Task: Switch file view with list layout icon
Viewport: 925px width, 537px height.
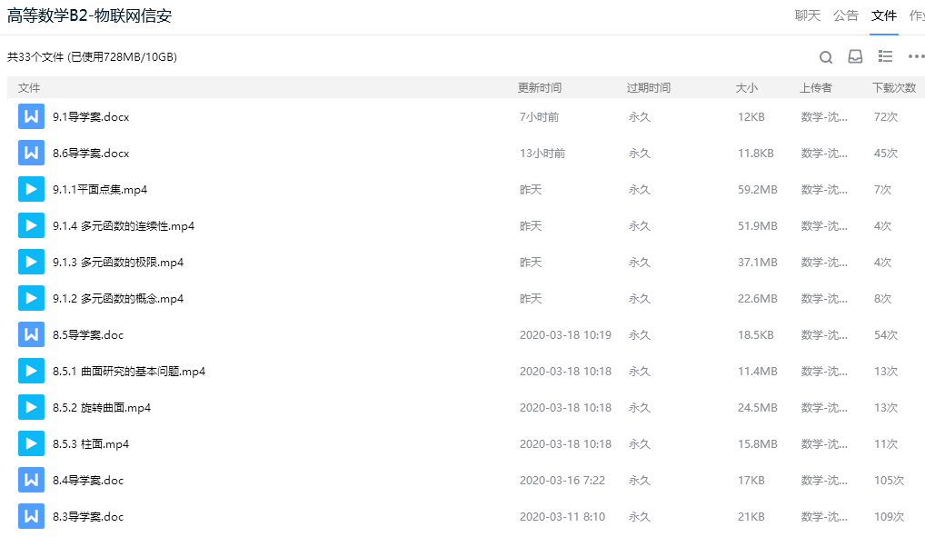Action: (x=885, y=56)
